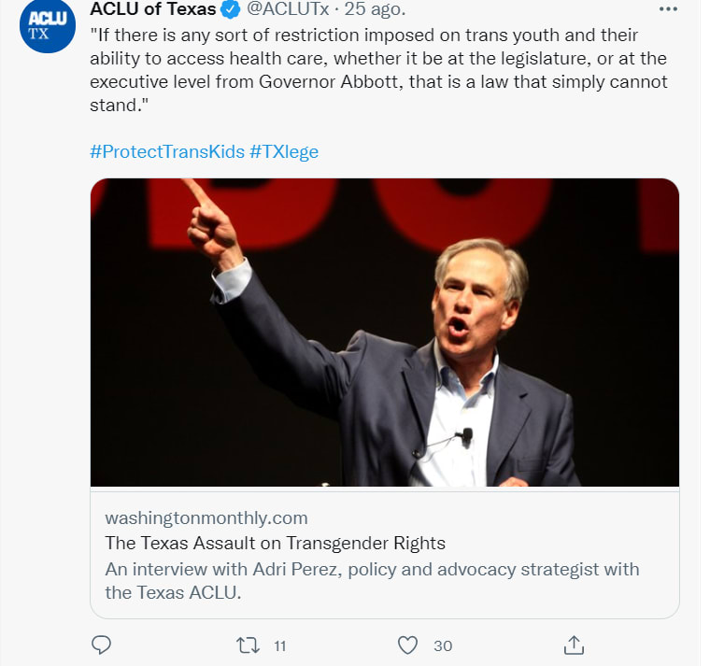Open "The Texas Assault on Transgender Rights" headline
The image size is (710, 666).
pos(275,543)
